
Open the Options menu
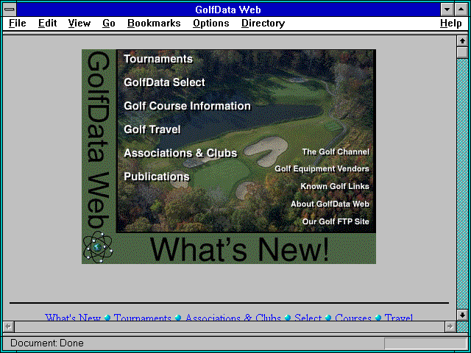(x=211, y=24)
